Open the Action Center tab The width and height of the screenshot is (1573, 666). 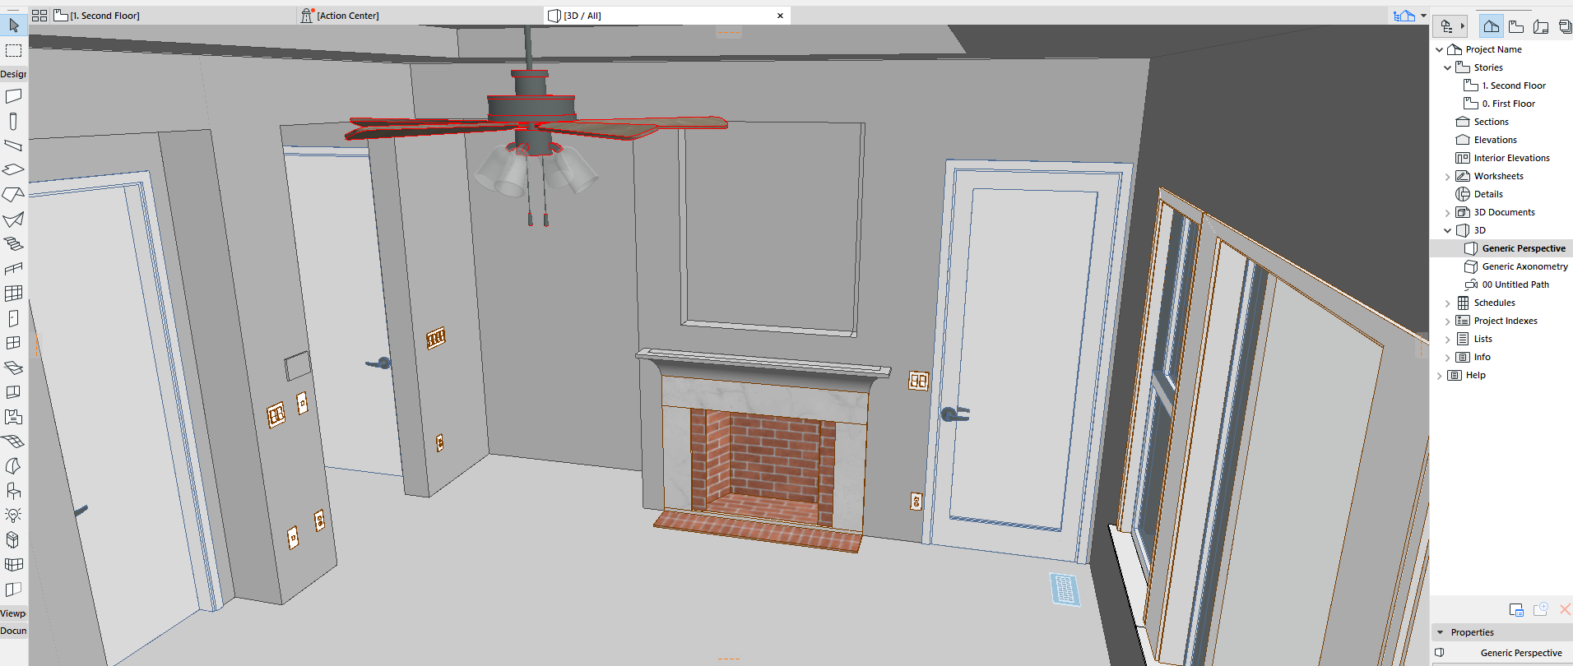(x=347, y=16)
